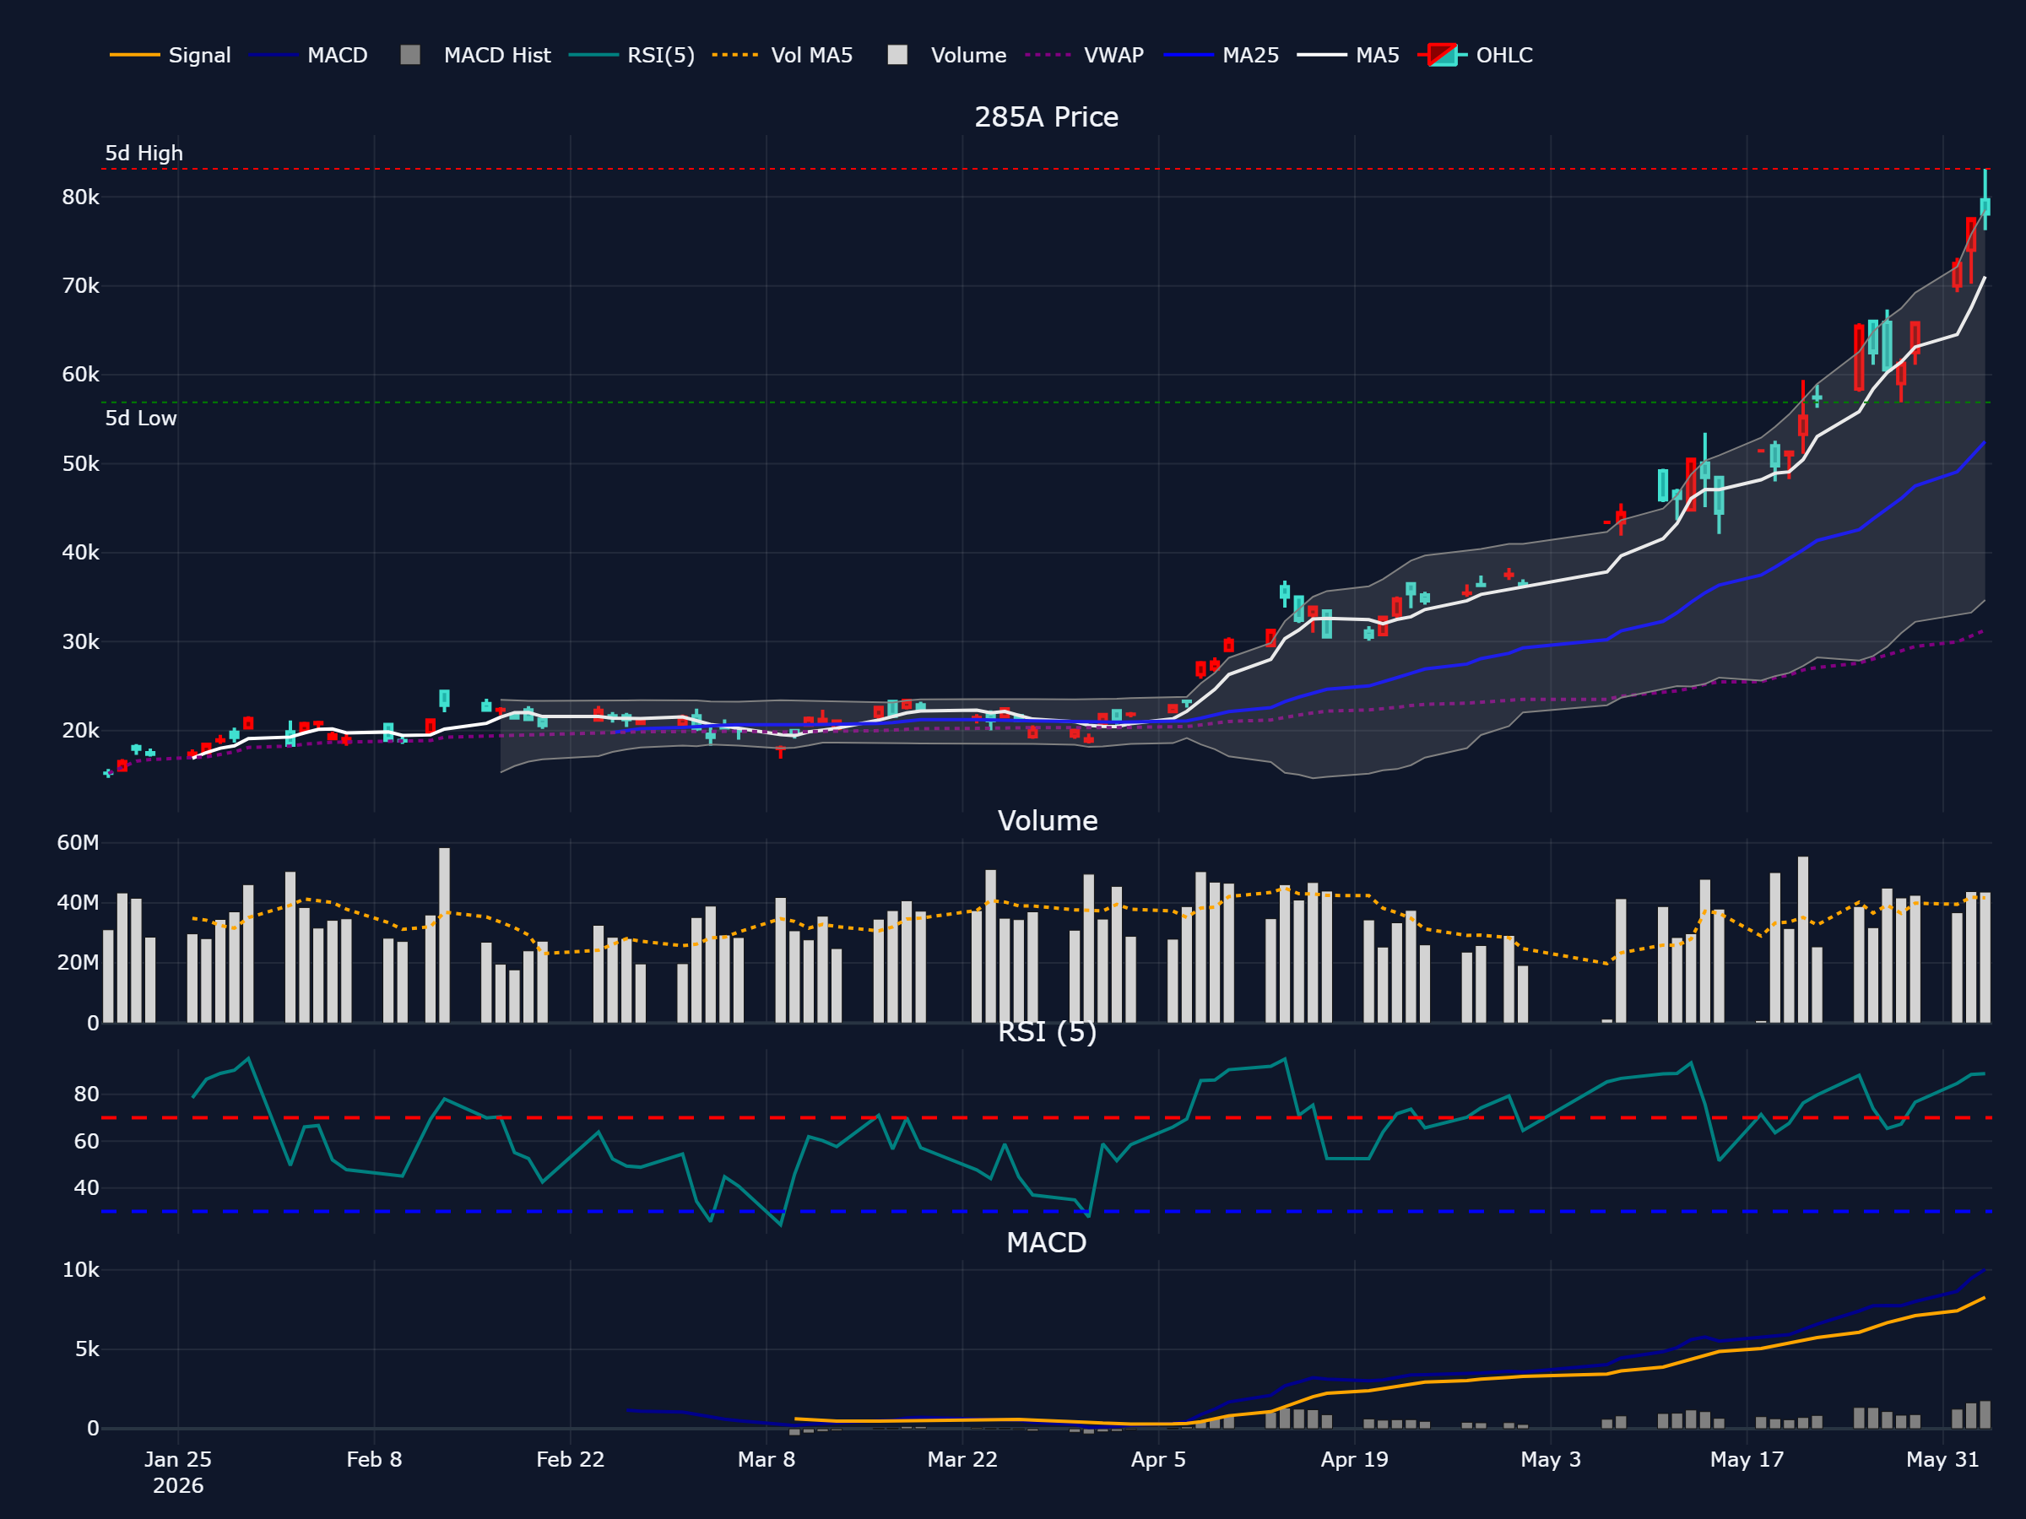Toggle the RSI(5) legend entry
The image size is (2026, 1519).
(632, 55)
